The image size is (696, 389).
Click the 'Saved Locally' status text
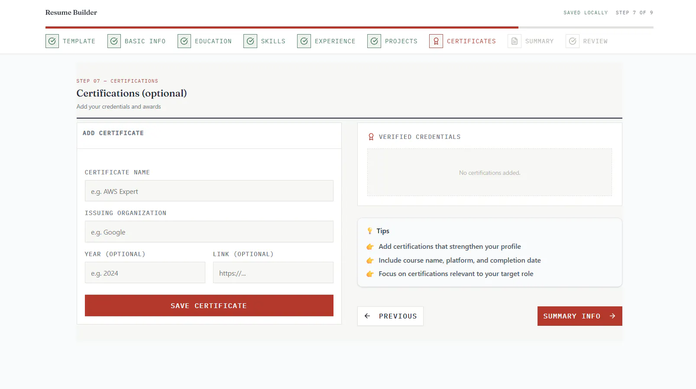[x=586, y=13]
